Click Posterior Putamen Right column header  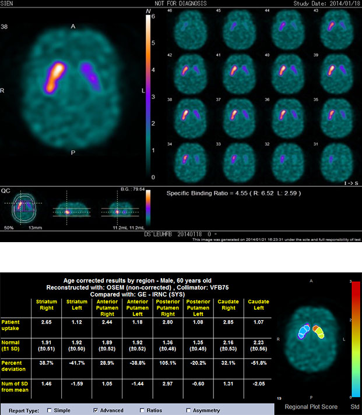[x=168, y=308]
